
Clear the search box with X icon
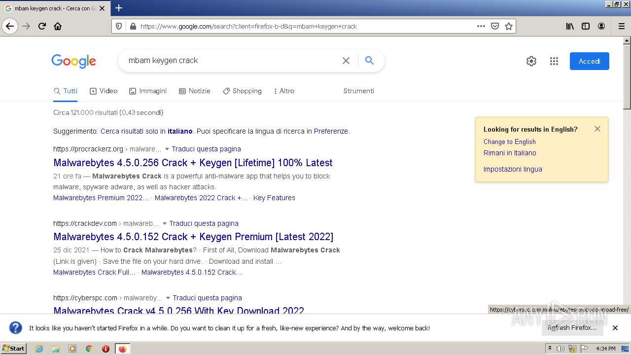pyautogui.click(x=346, y=61)
